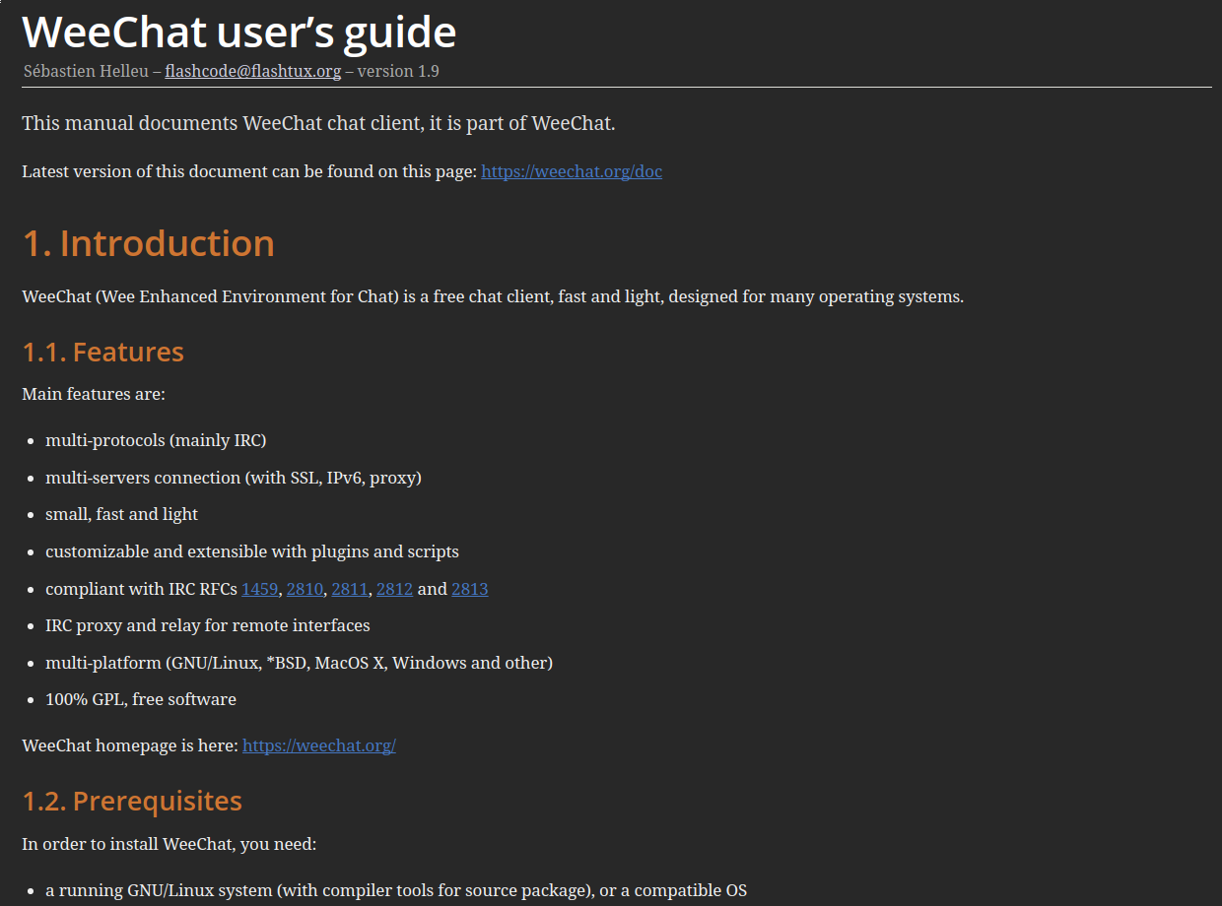This screenshot has width=1222, height=906.
Task: Click the "WeeChat user's guide" title
Action: pyautogui.click(x=239, y=32)
